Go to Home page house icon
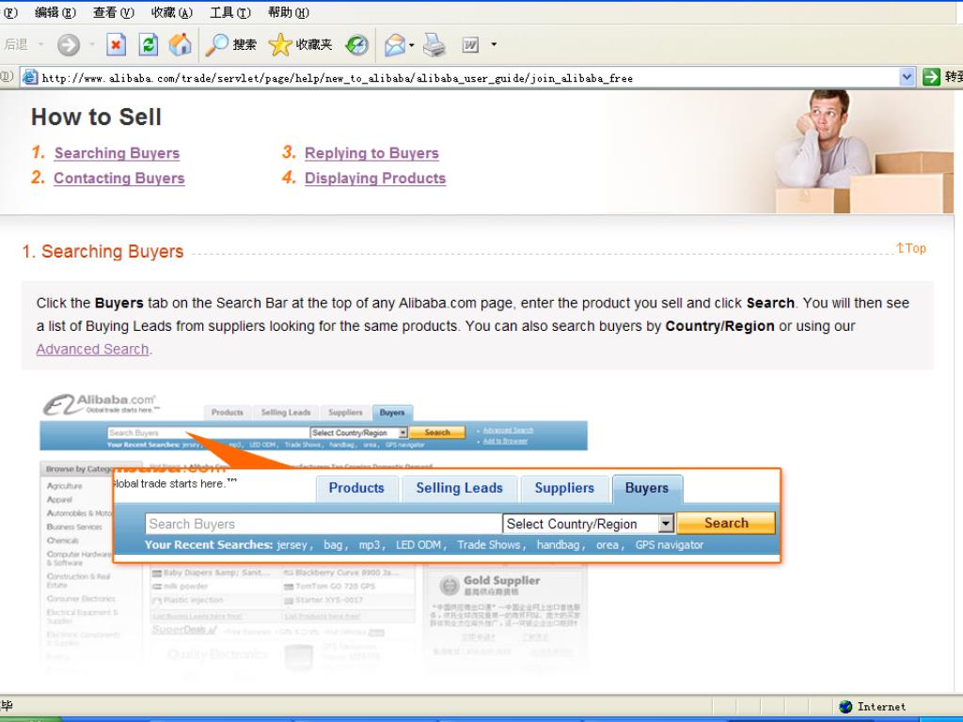Image resolution: width=963 pixels, height=722 pixels. (x=180, y=45)
